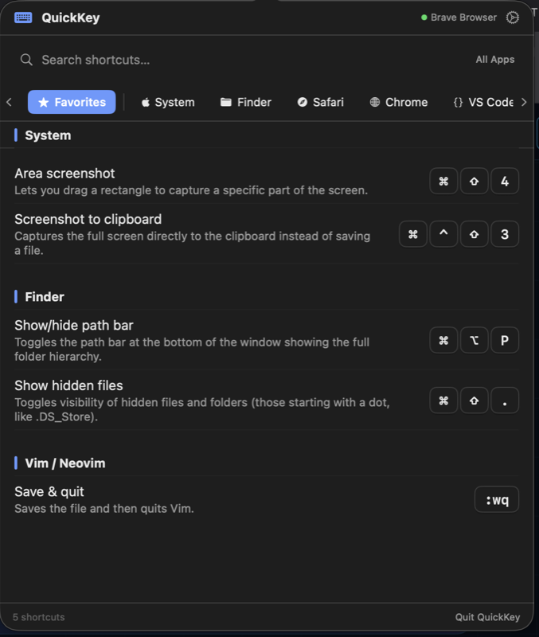Click the System section header
This screenshot has width=539, height=637.
pos(48,135)
